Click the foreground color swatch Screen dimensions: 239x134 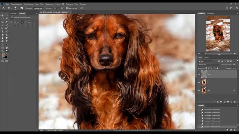click(x=3, y=55)
